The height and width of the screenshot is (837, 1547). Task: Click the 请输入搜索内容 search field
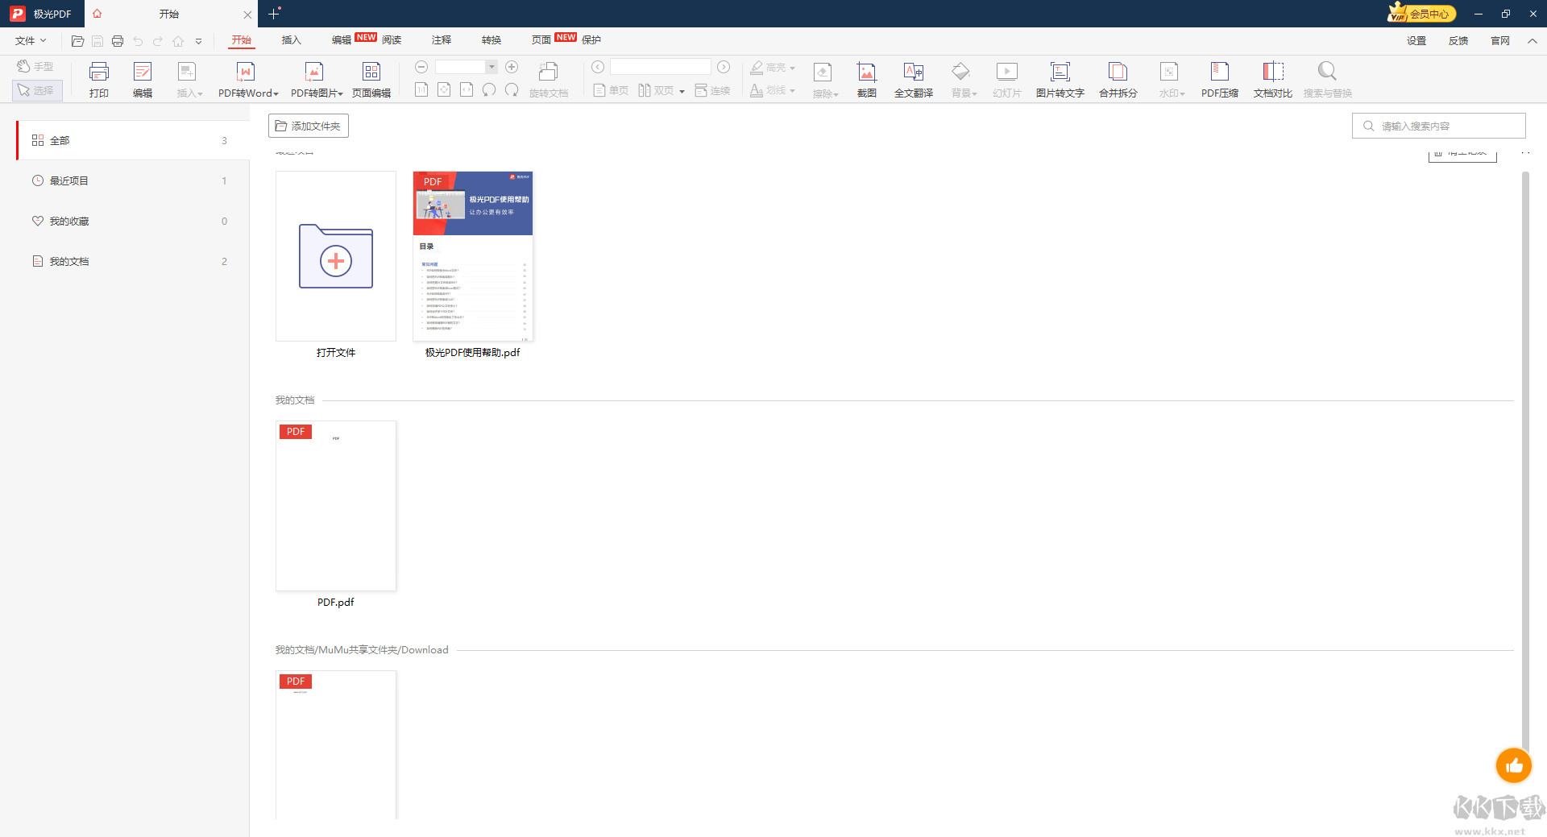(1439, 126)
